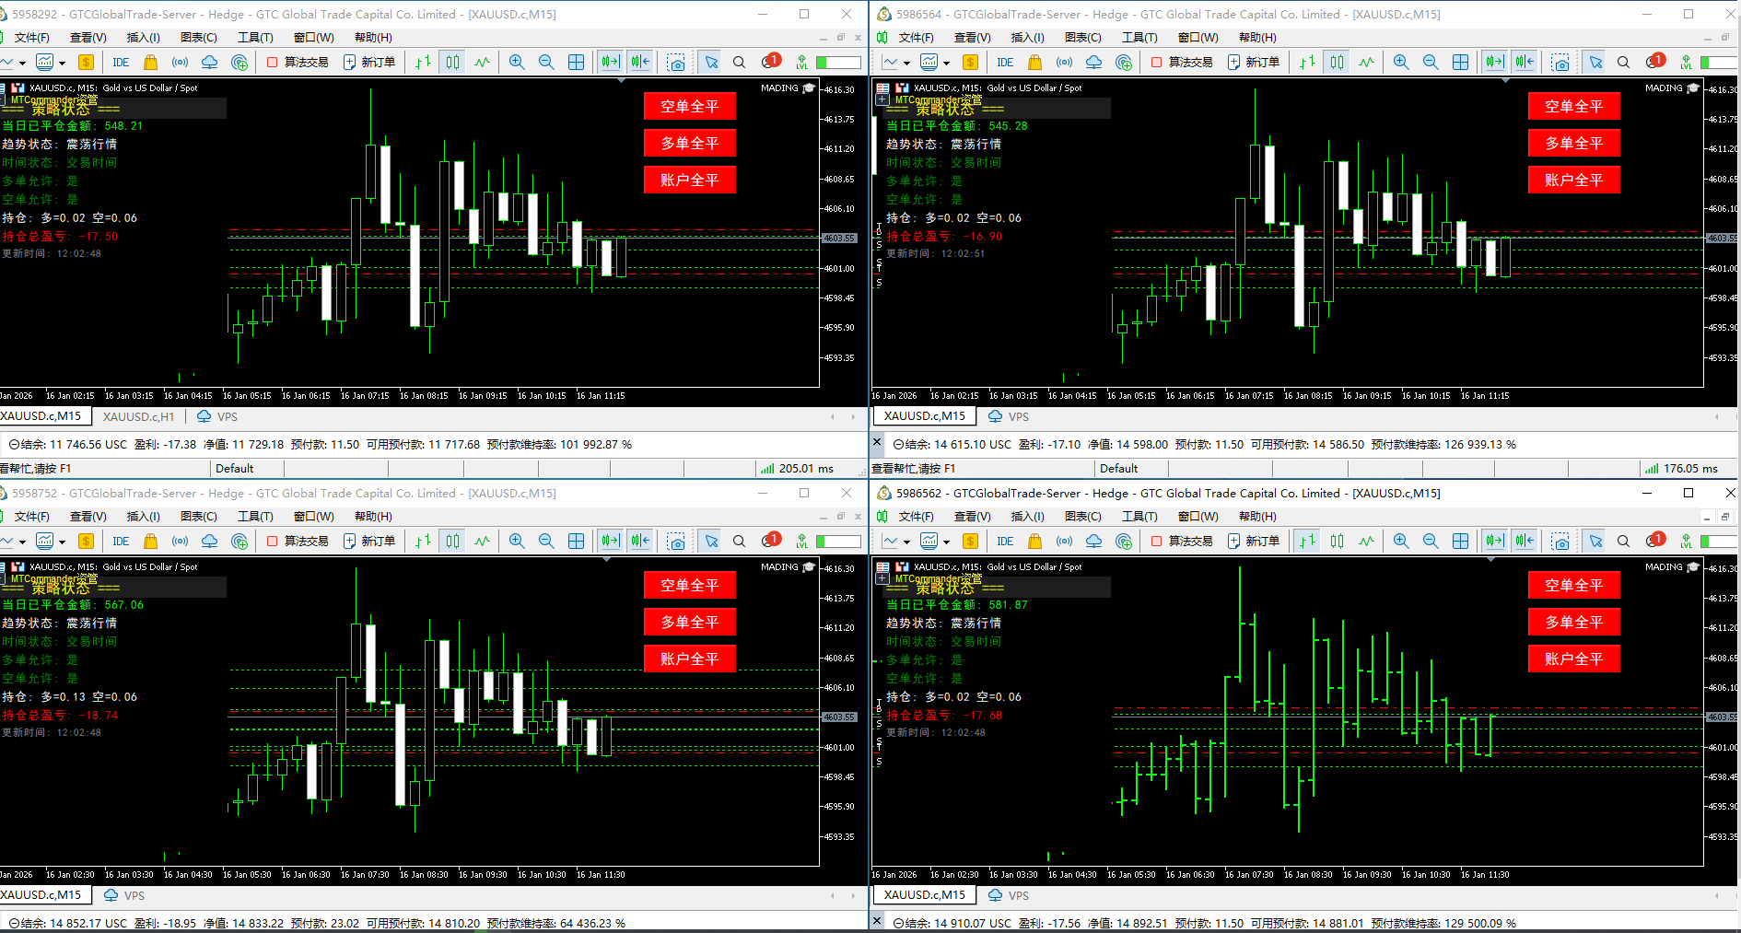Select the cursor tool in account 5986564 window
1741x933 pixels.
(x=1595, y=63)
